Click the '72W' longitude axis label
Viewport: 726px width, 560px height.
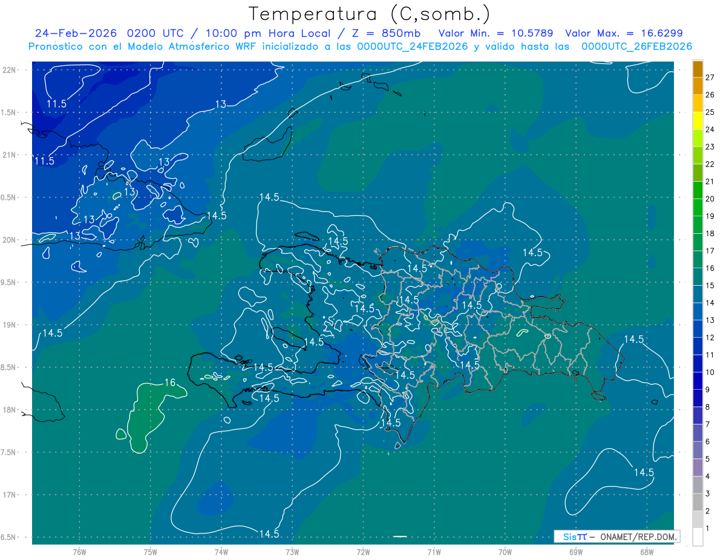[363, 552]
